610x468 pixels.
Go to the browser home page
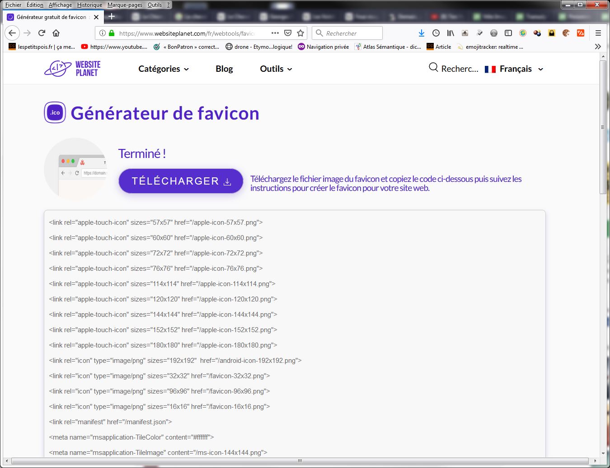click(56, 33)
